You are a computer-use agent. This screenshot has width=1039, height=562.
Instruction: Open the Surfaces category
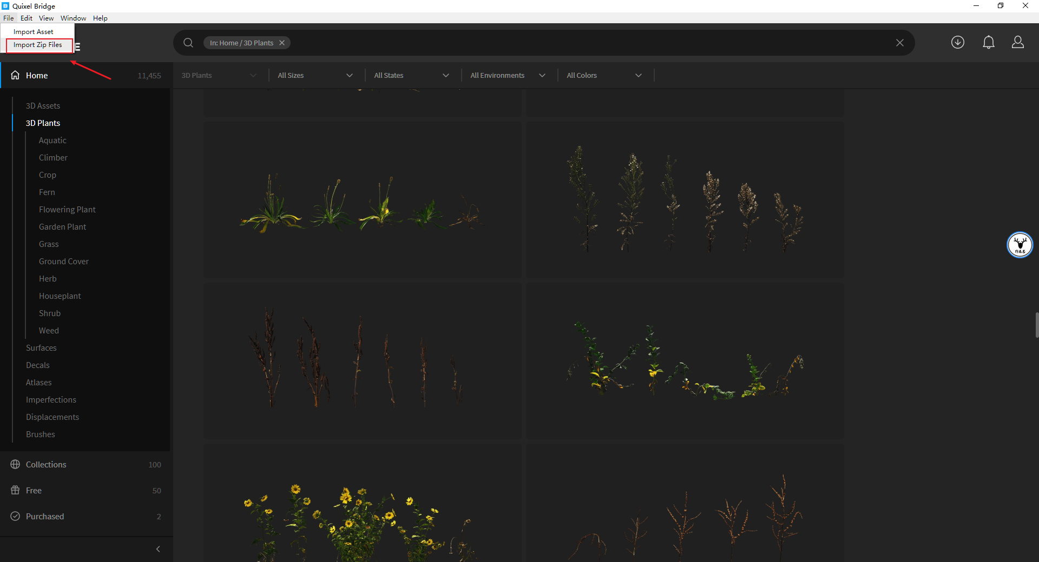point(41,348)
